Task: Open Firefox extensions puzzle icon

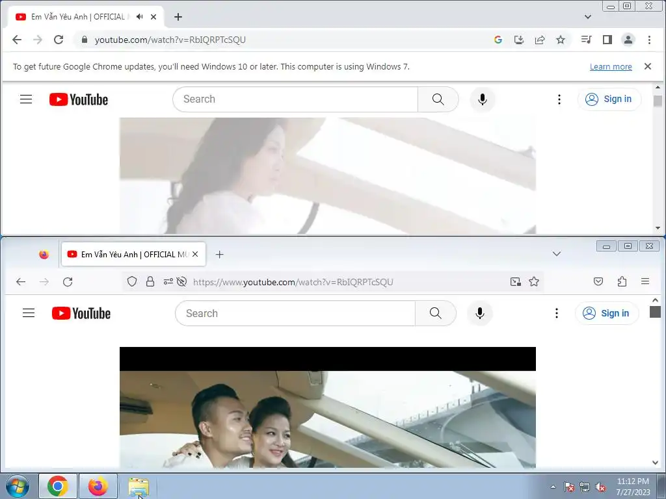Action: pyautogui.click(x=622, y=282)
